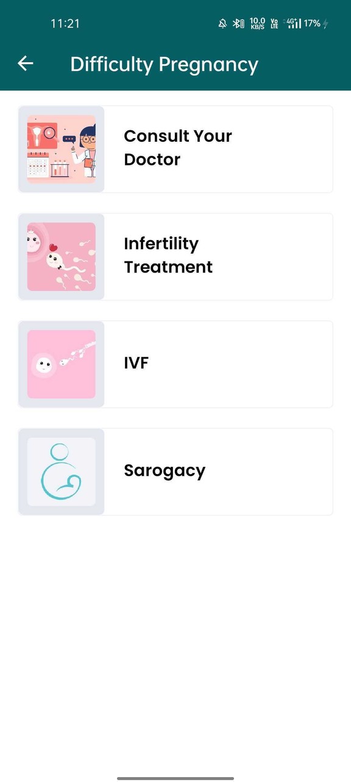Screen dimensions: 351x782
Task: Tap the muted notifications bell icon
Action: click(222, 23)
